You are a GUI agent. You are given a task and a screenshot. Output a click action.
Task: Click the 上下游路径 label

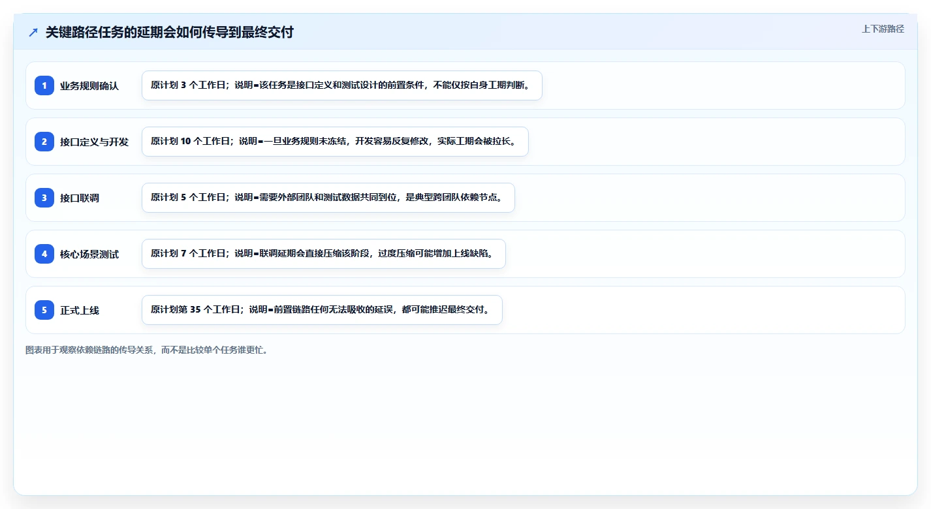coord(883,29)
